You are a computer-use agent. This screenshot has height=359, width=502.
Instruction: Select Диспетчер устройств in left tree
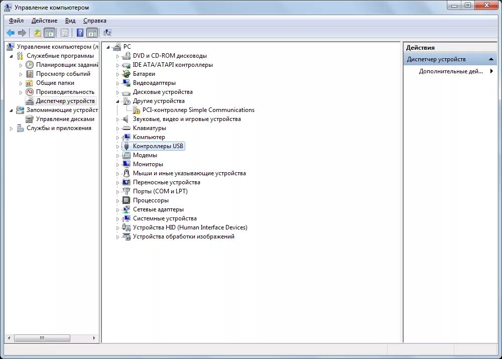click(x=65, y=101)
